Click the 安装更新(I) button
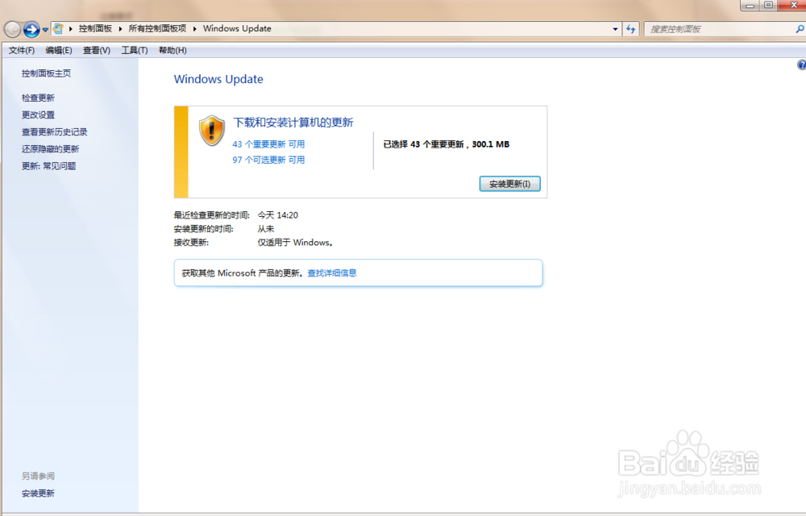 pos(510,184)
